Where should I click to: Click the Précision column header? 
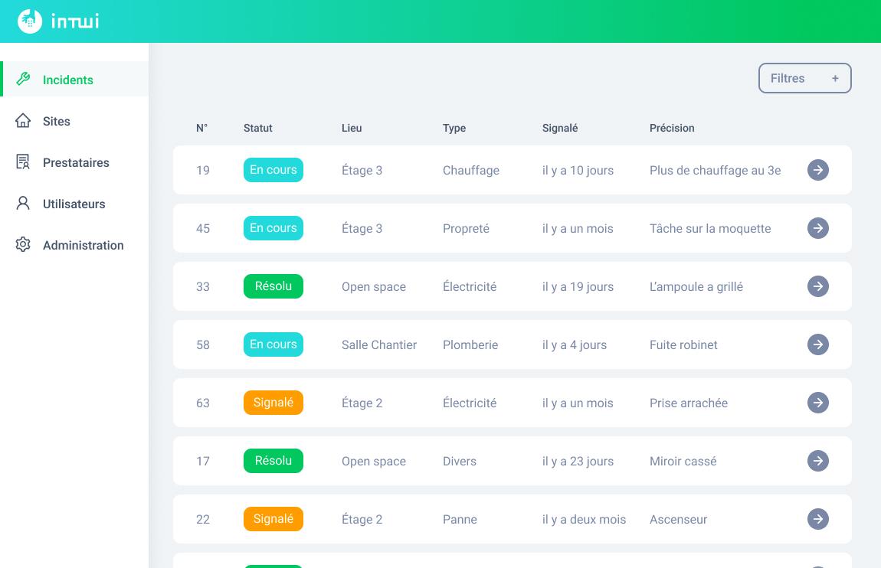click(x=672, y=128)
